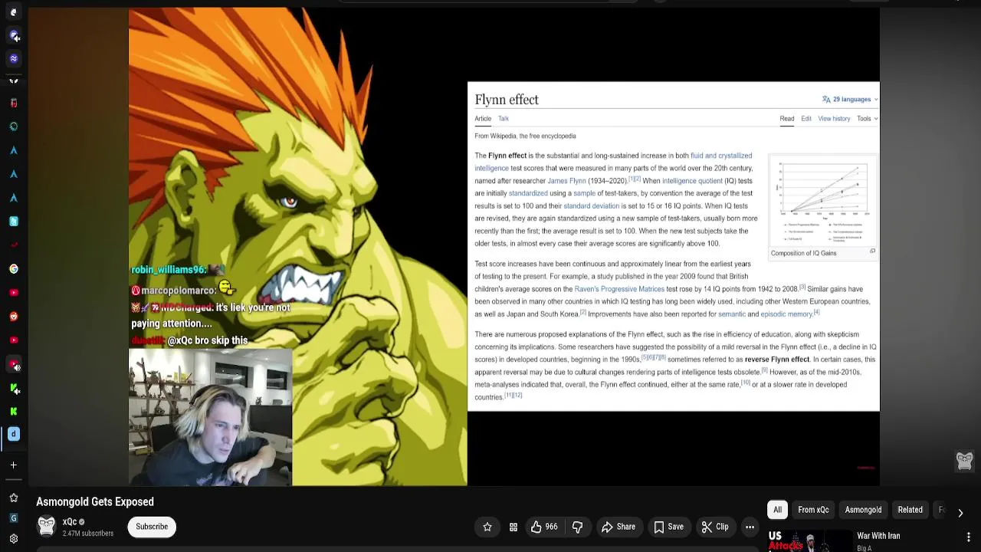
Task: Open View history on Wikipedia
Action: pos(834,118)
